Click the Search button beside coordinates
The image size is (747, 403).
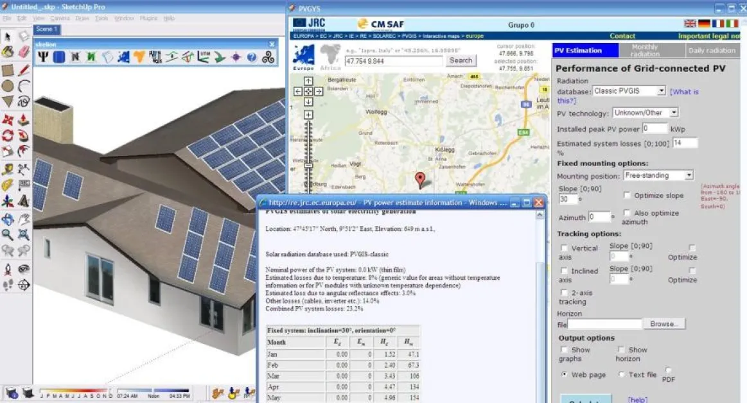pyautogui.click(x=461, y=60)
